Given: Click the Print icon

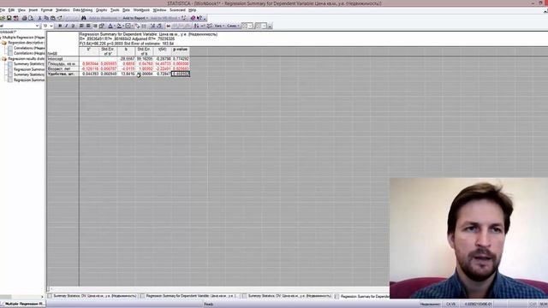Looking at the screenshot, I should click(x=25, y=18).
